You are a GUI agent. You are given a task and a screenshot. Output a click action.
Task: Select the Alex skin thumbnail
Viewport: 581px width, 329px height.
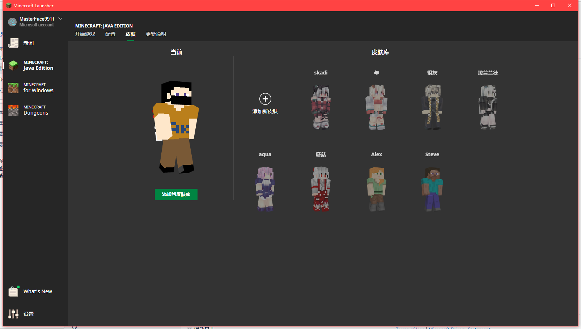click(377, 189)
